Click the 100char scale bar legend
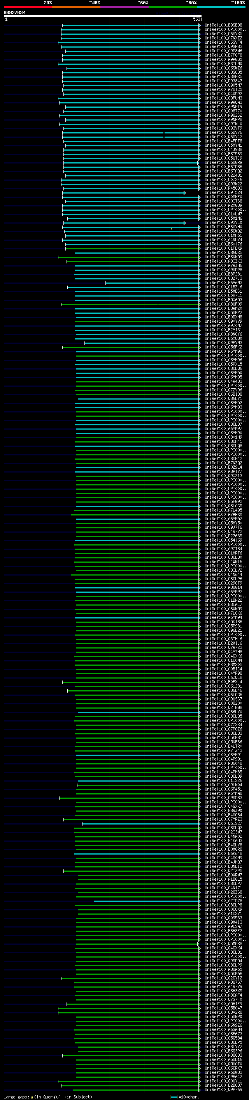The image size is (249, 1100). pos(185,1096)
